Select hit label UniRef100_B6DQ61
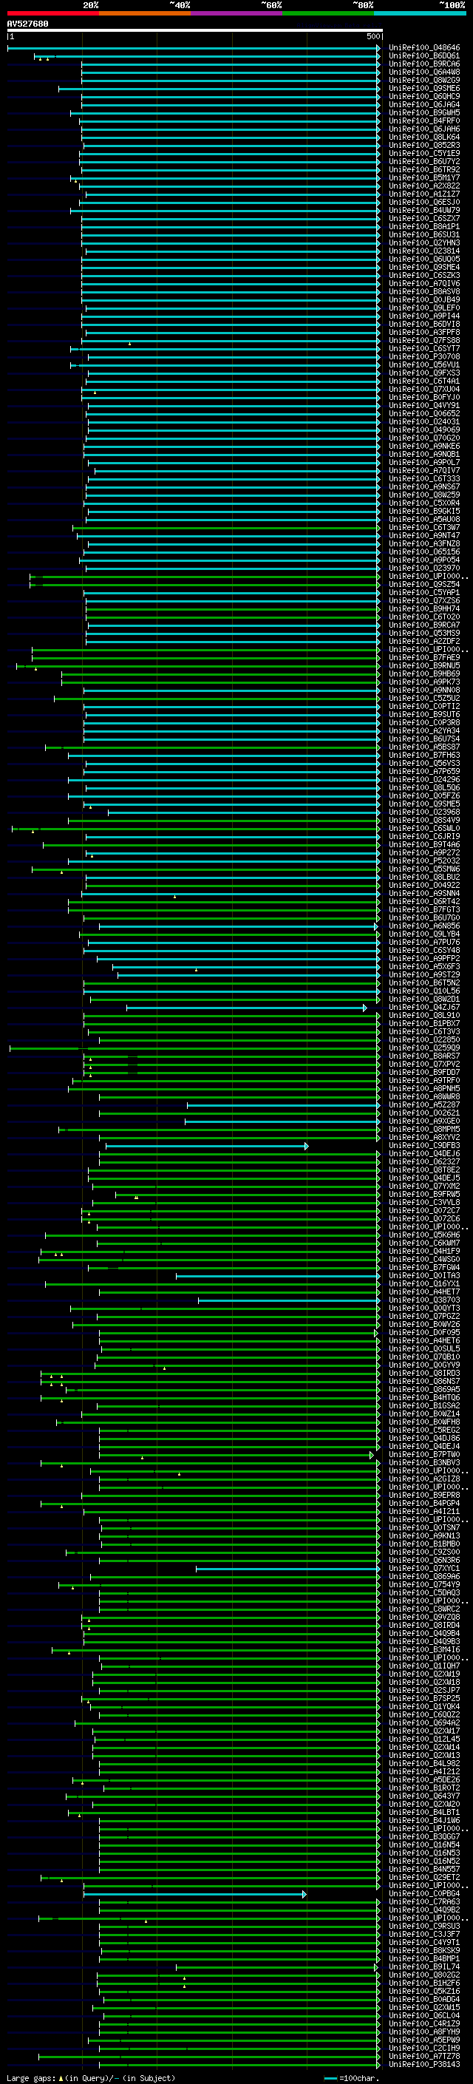473x2084 pixels. pyautogui.click(x=424, y=56)
